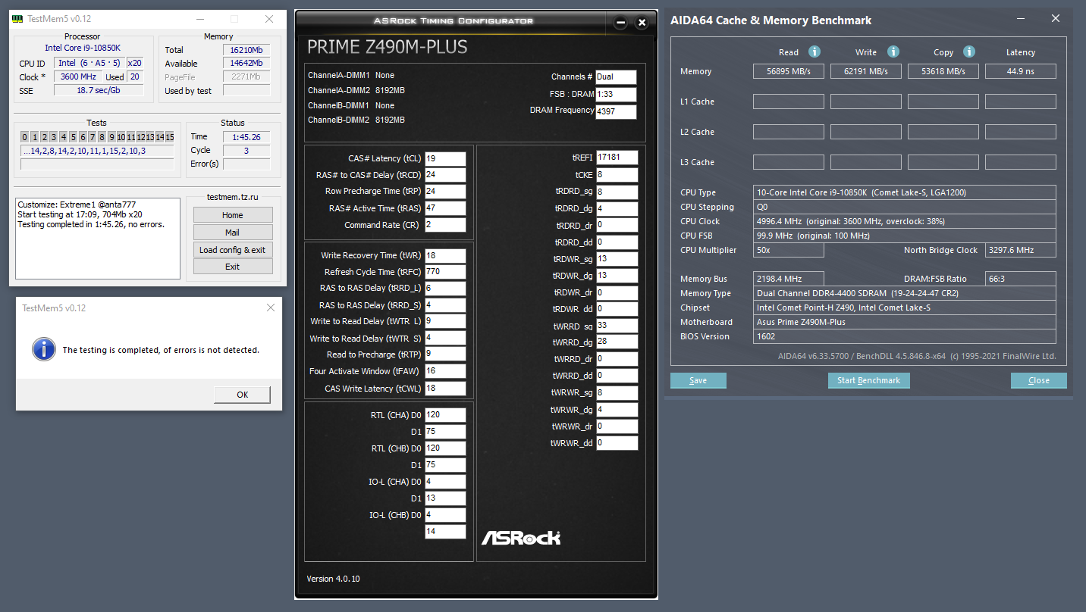
Task: Click the CPU Multiplier value 50x
Action: [x=789, y=250]
